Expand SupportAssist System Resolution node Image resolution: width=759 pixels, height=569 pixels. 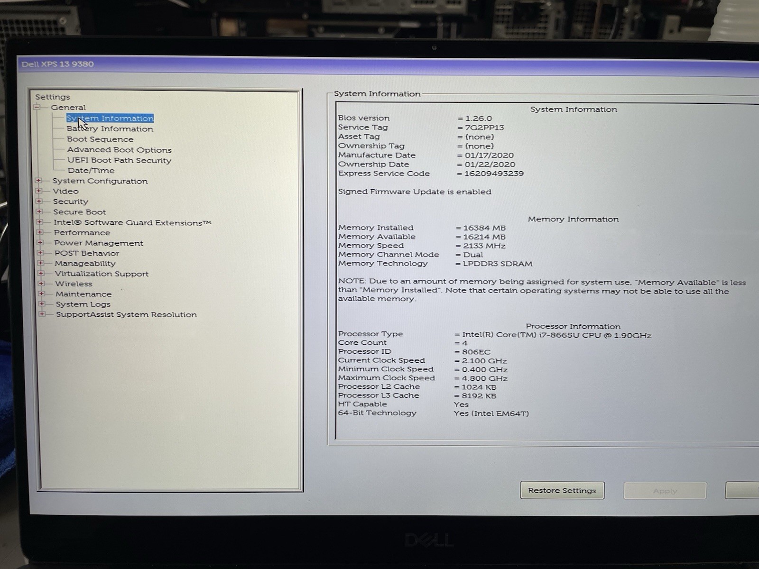42,314
